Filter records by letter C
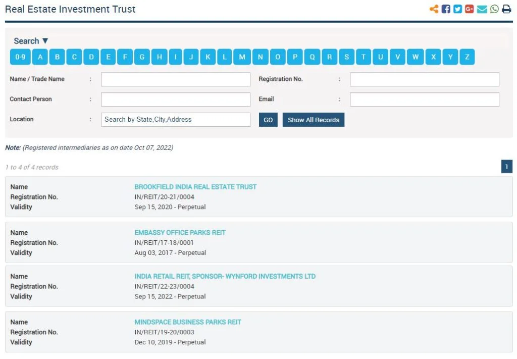Viewport: 517px width, 359px height. coord(74,57)
